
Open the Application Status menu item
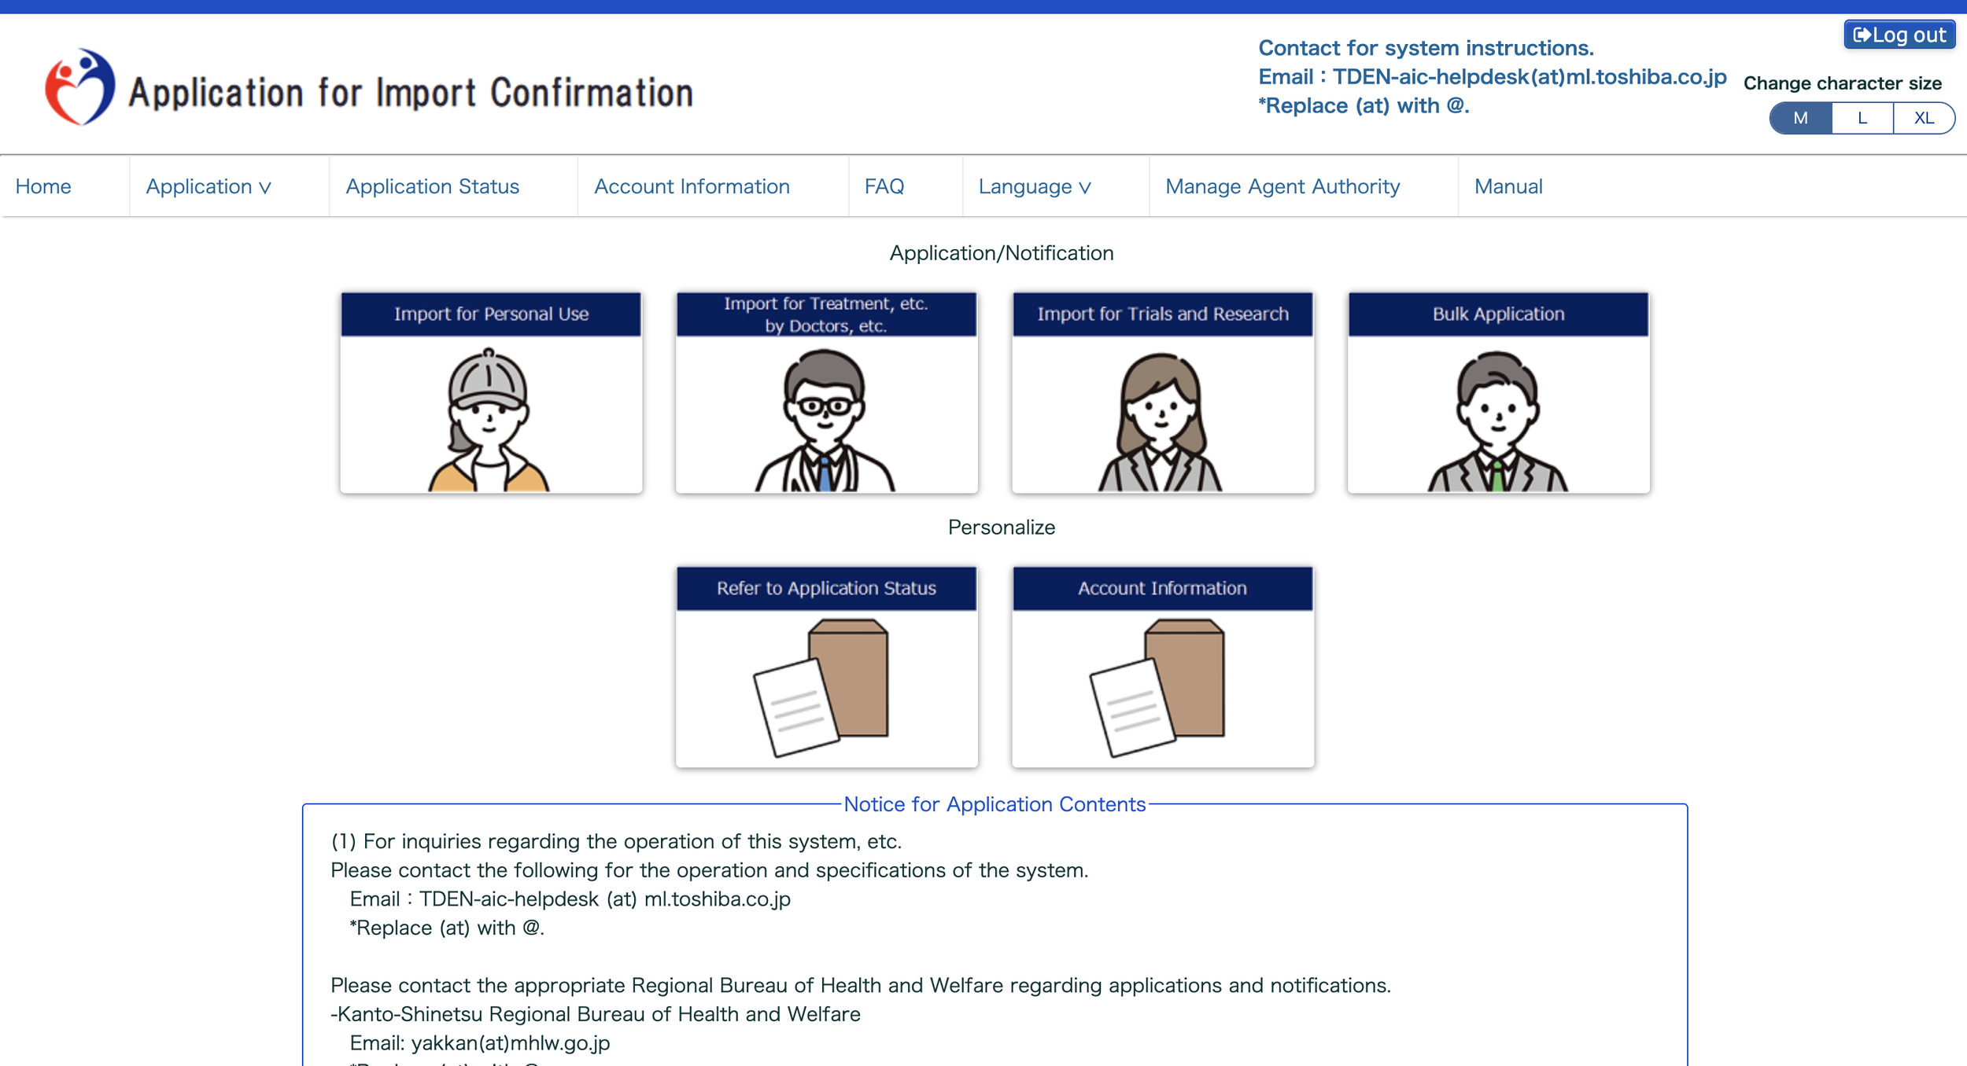coord(432,186)
